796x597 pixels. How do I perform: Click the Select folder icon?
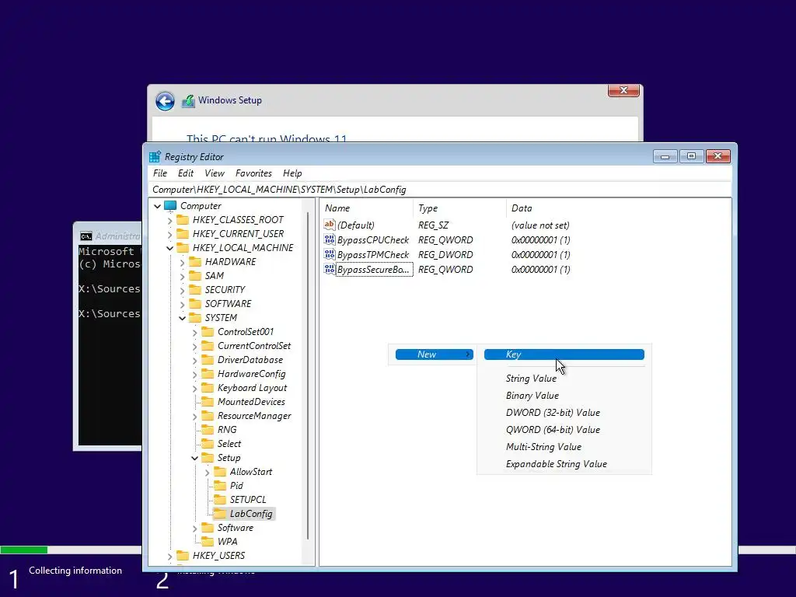pyautogui.click(x=207, y=444)
